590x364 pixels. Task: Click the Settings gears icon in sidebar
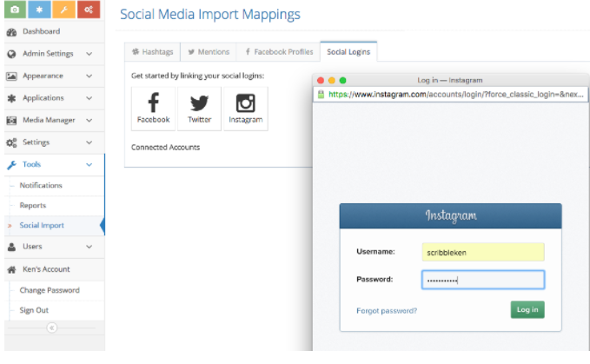[x=11, y=142]
